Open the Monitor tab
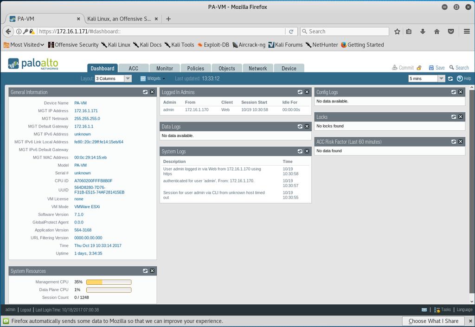Viewport: 475px width, 327px height. 165,68
